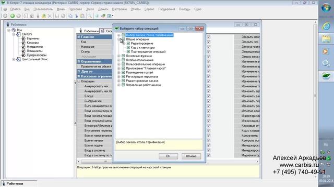
Task: Toggle the Управление работниками checkbox
Action: click(123, 85)
